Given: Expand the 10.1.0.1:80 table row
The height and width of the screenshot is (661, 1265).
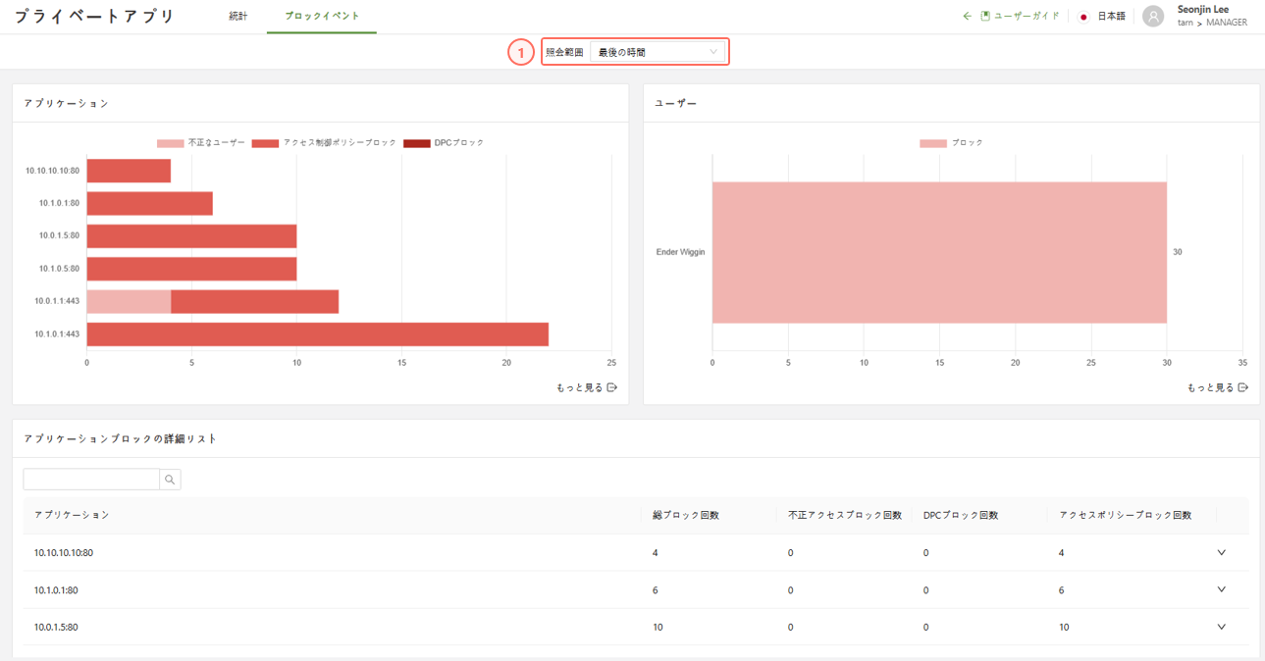Looking at the screenshot, I should pos(1221,589).
